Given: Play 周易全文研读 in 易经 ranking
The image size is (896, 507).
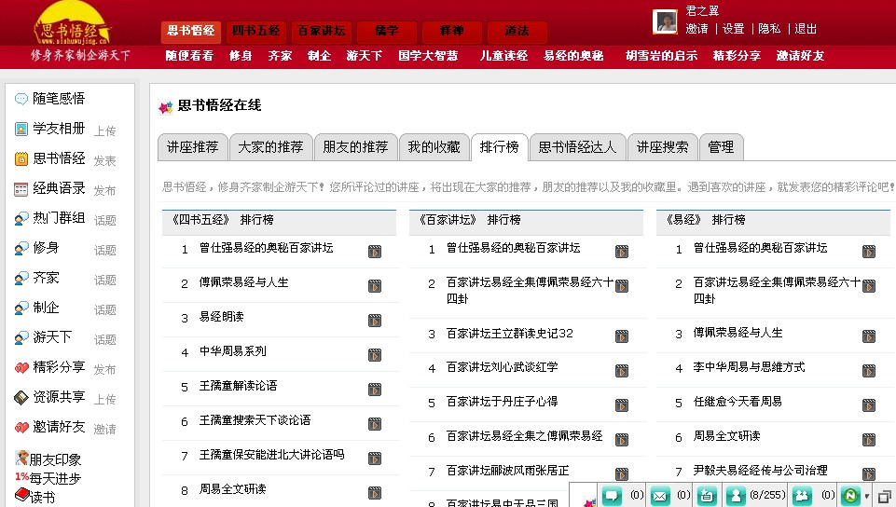Looking at the screenshot, I should coord(869,440).
